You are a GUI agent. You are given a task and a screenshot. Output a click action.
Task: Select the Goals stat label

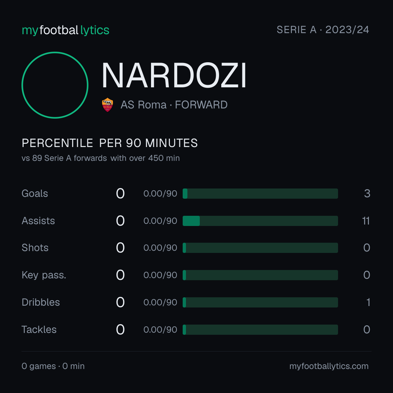coord(35,194)
